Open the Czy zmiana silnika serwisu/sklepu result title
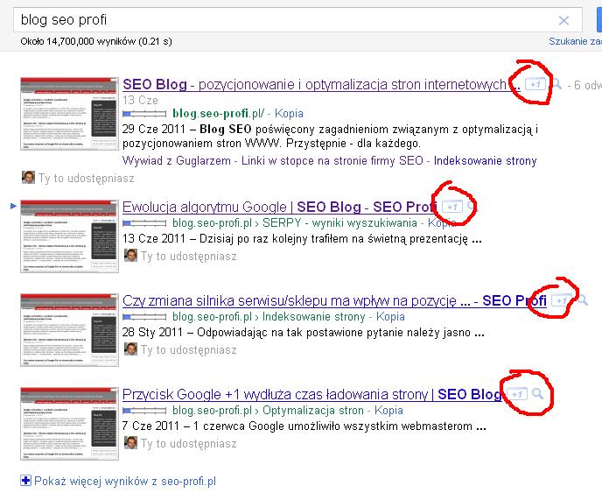This screenshot has height=493, width=602. pyautogui.click(x=334, y=300)
